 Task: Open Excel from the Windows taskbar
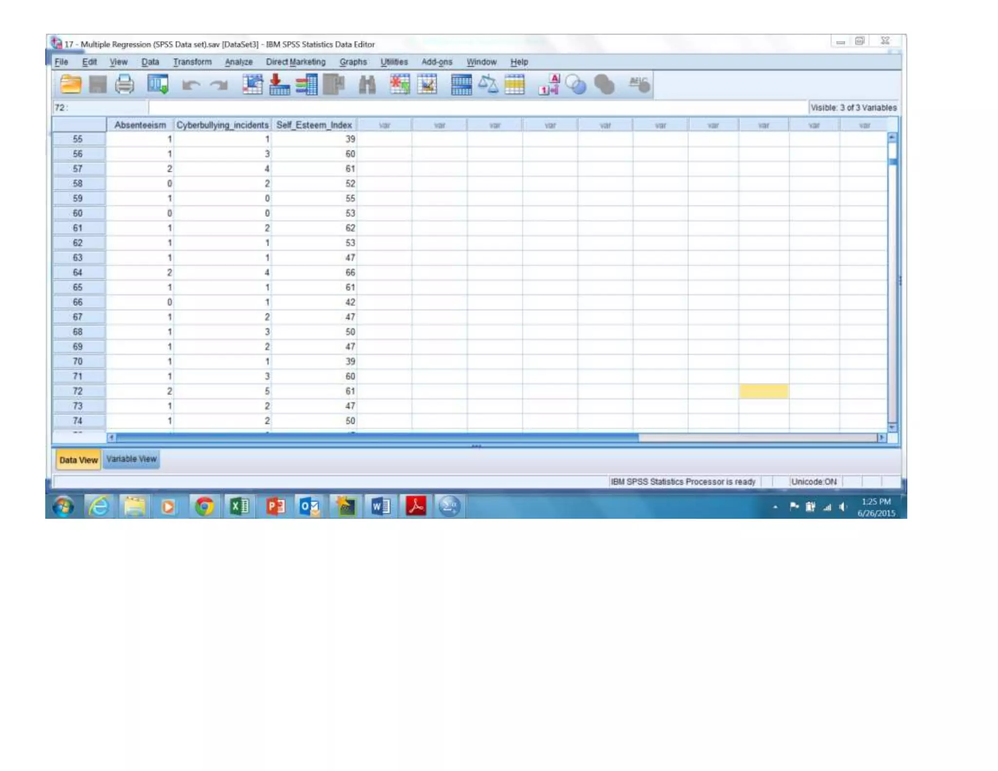pos(239,507)
